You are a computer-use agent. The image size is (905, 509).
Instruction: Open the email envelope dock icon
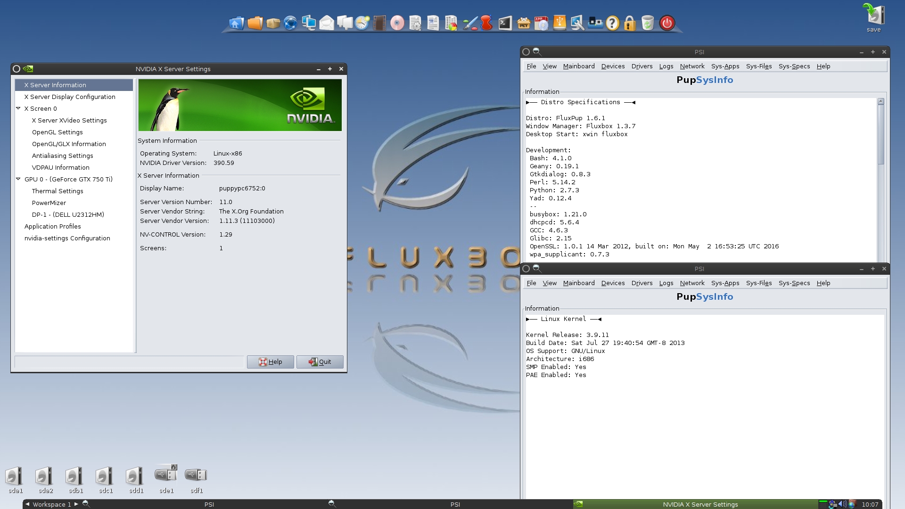(x=327, y=23)
